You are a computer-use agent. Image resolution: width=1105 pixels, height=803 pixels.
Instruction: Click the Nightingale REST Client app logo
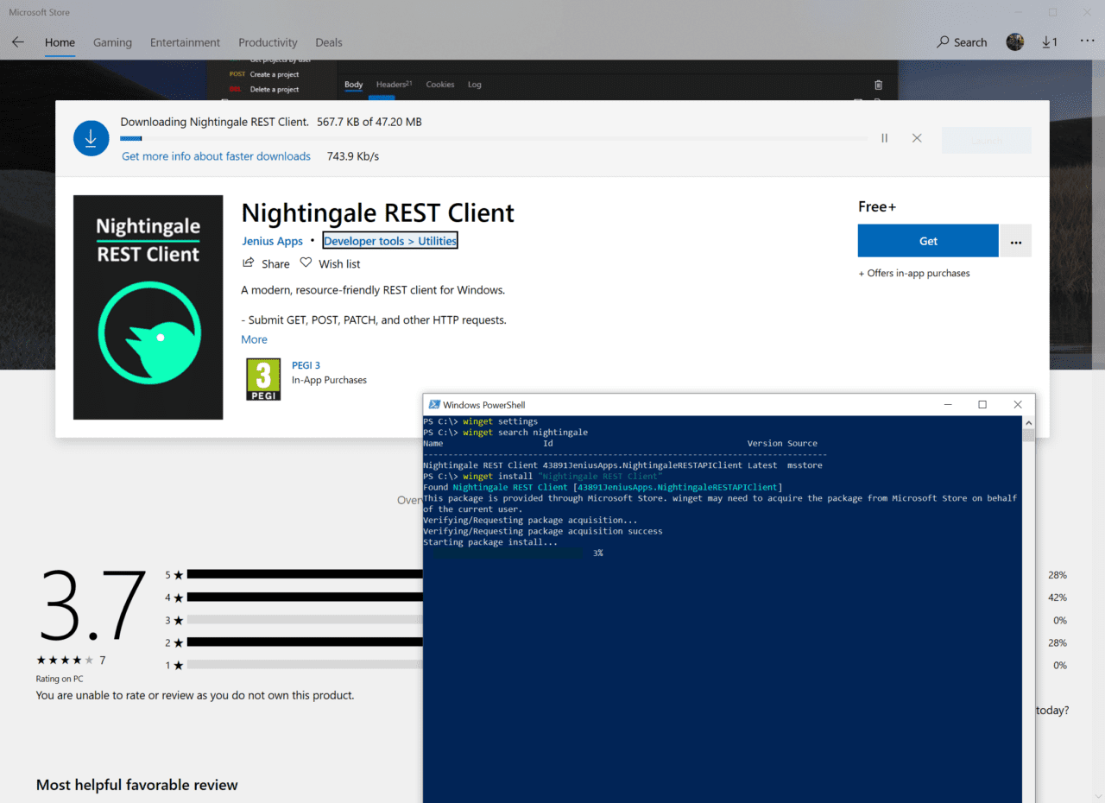[x=148, y=307]
